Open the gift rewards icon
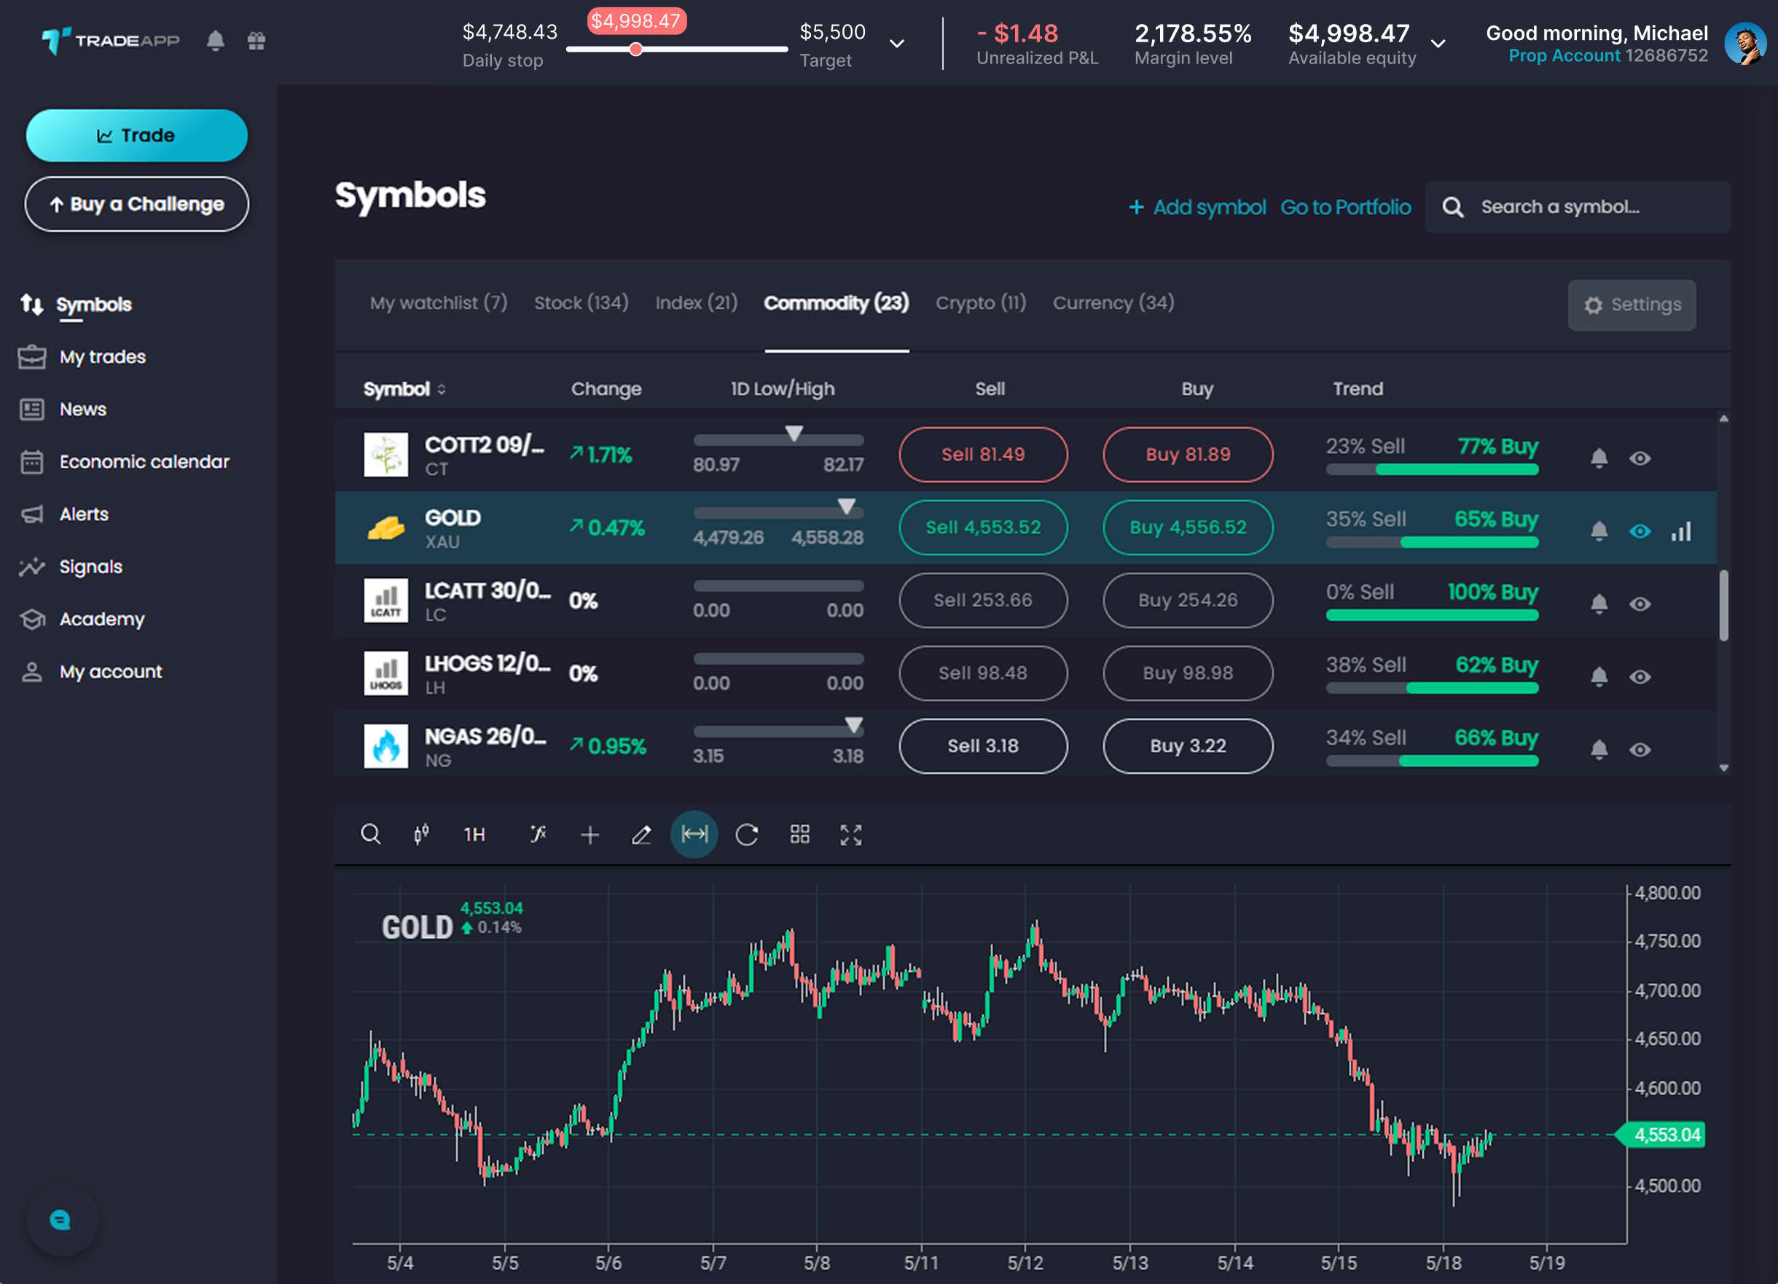The image size is (1778, 1284). (256, 40)
